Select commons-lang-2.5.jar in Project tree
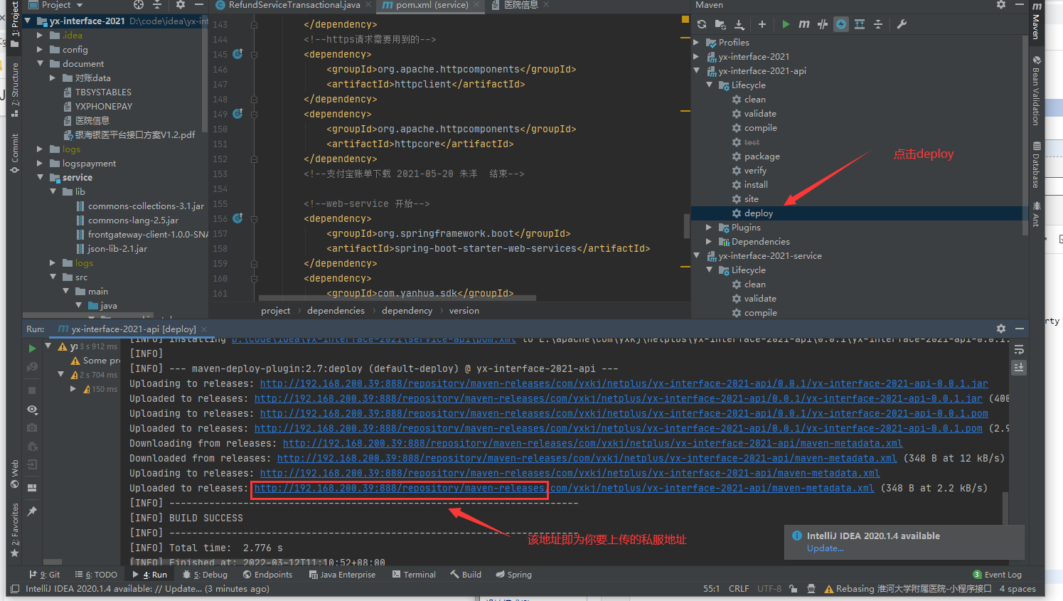 pyautogui.click(x=133, y=220)
